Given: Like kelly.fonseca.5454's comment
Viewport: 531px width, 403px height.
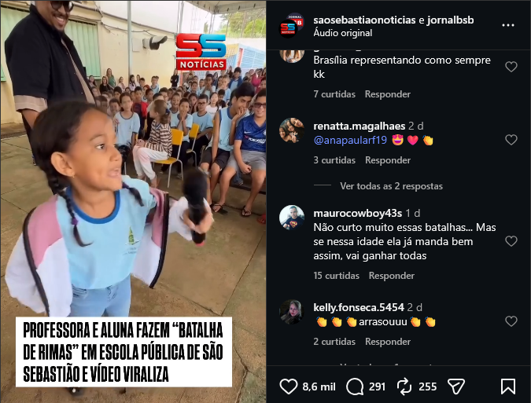Looking at the screenshot, I should pyautogui.click(x=511, y=321).
